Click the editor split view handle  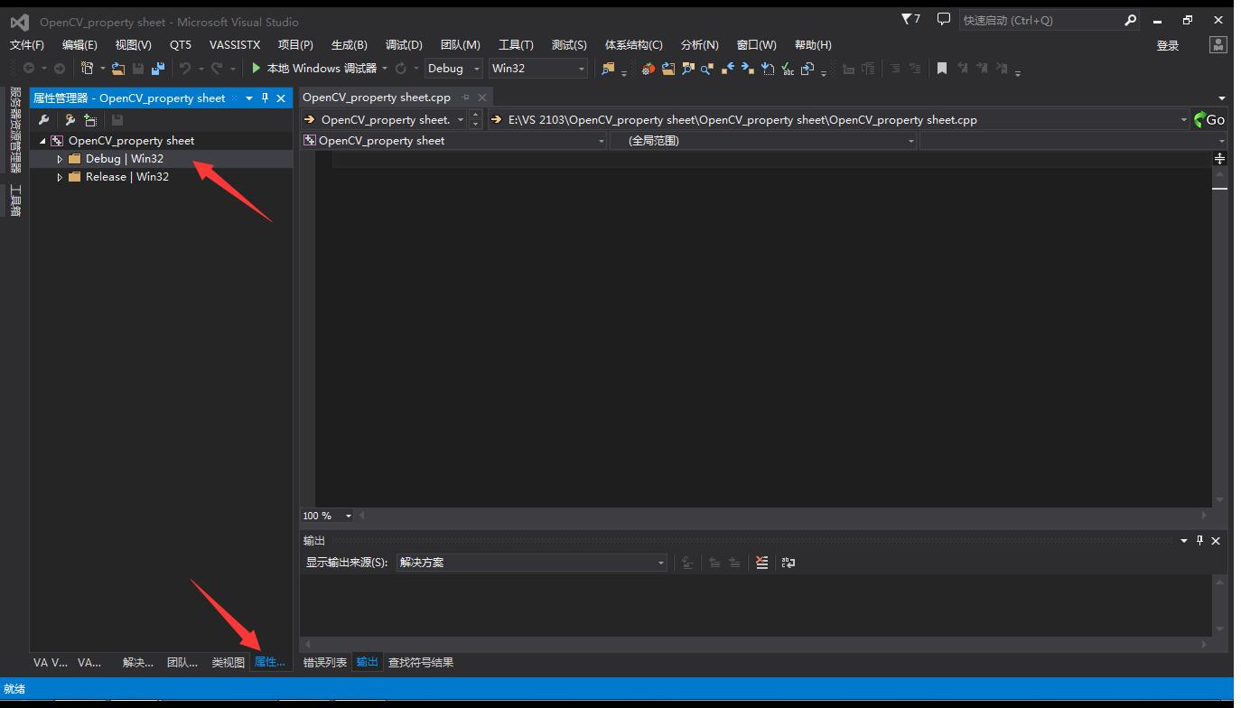[x=1219, y=158]
